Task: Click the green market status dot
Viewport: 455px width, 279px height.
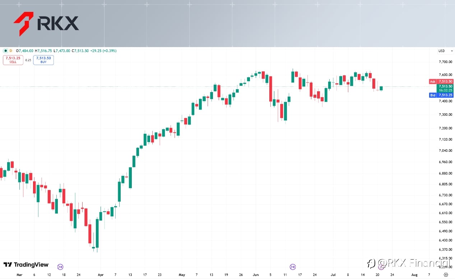Action: click(5, 51)
